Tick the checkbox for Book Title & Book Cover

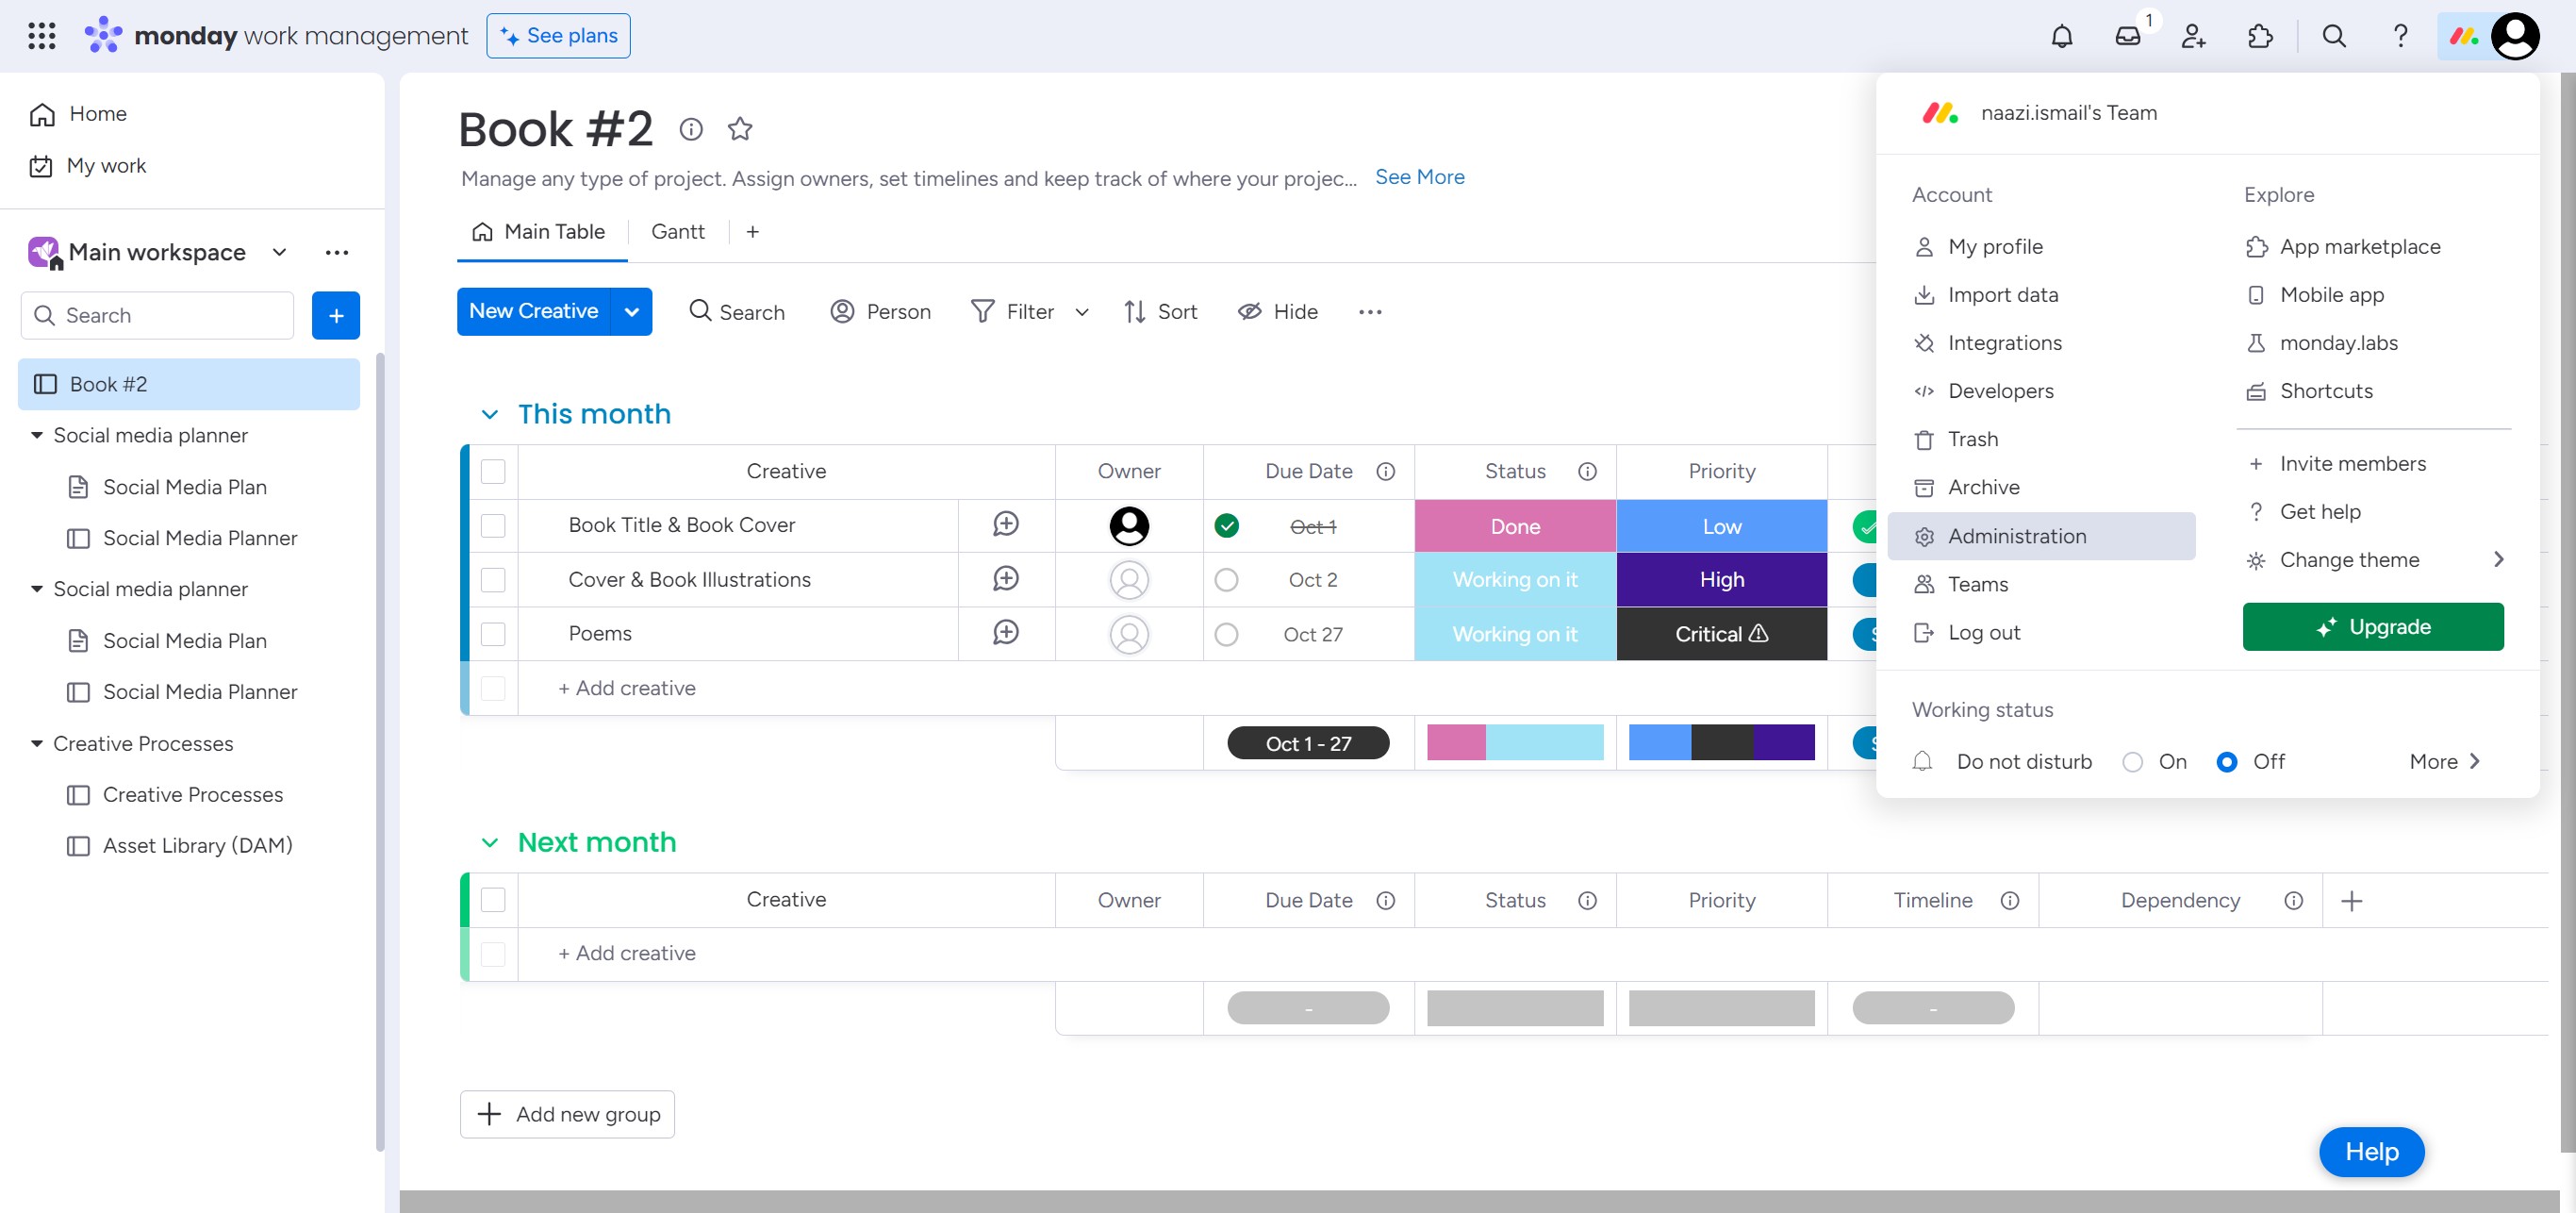(493, 525)
